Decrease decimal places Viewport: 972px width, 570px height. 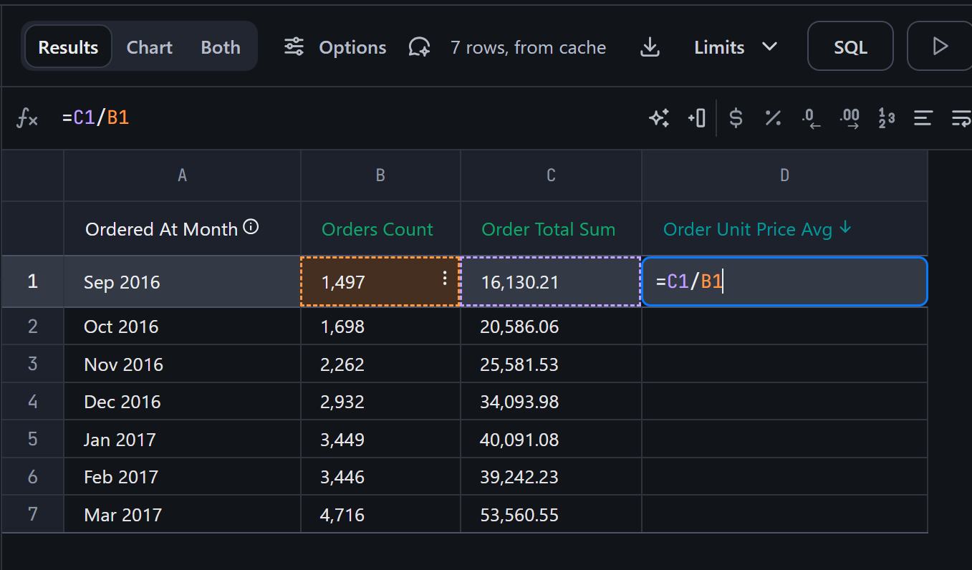(811, 118)
